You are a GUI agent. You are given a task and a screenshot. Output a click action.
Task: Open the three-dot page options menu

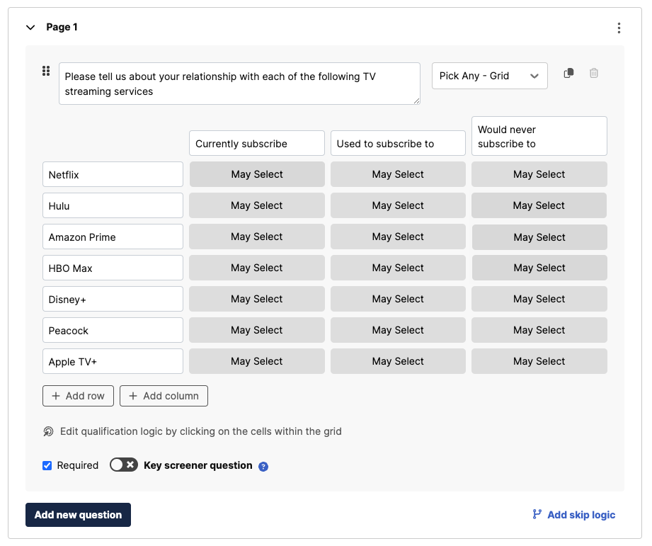click(619, 28)
